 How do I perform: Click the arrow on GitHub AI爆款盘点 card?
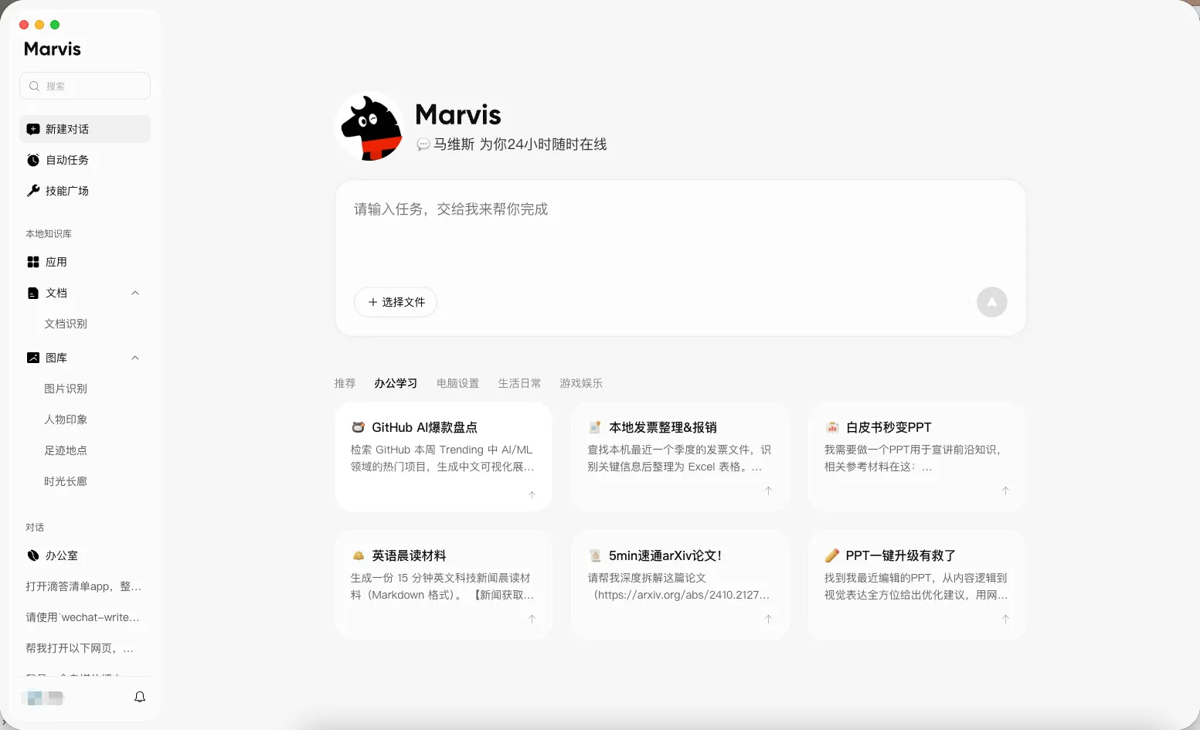tap(532, 494)
